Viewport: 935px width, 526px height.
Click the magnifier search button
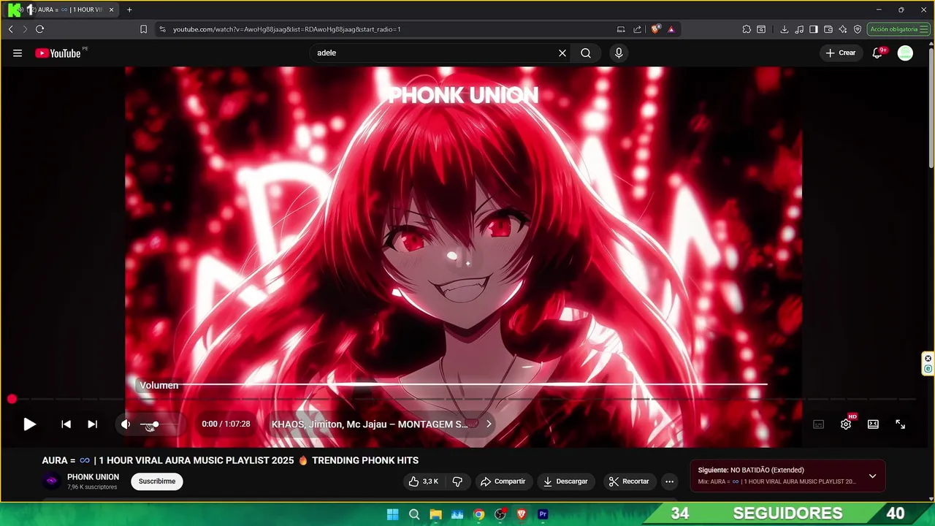(586, 53)
